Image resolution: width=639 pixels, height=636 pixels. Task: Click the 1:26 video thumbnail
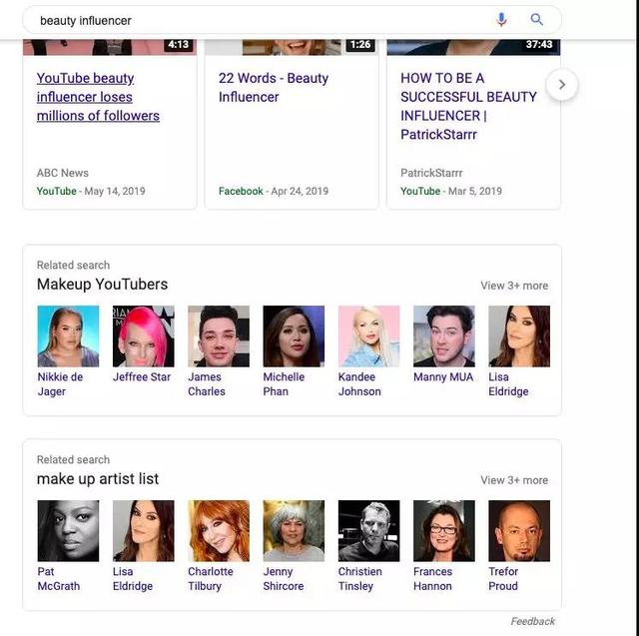[292, 47]
